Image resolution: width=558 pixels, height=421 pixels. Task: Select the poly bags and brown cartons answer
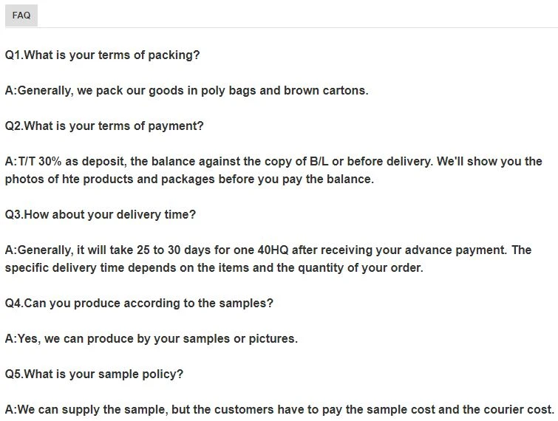187,91
